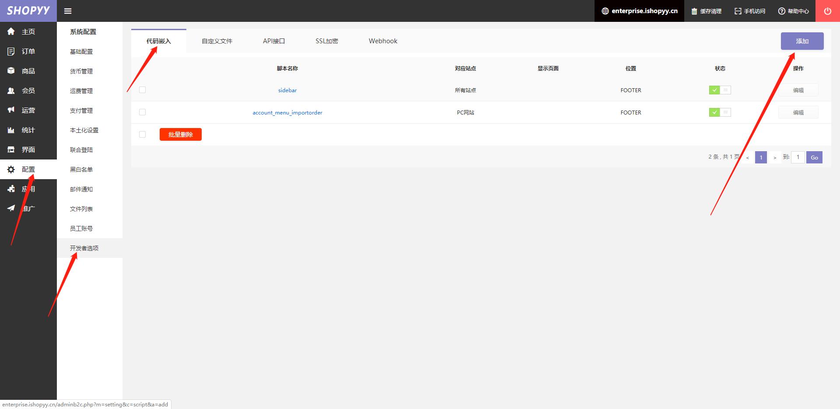Open the 主页 home icon
The height and width of the screenshot is (409, 840).
tap(11, 31)
